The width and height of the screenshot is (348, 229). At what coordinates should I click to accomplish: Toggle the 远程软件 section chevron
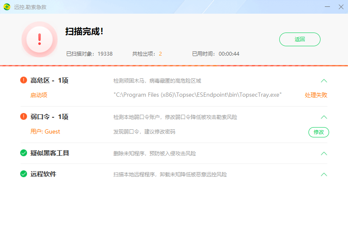click(x=324, y=175)
